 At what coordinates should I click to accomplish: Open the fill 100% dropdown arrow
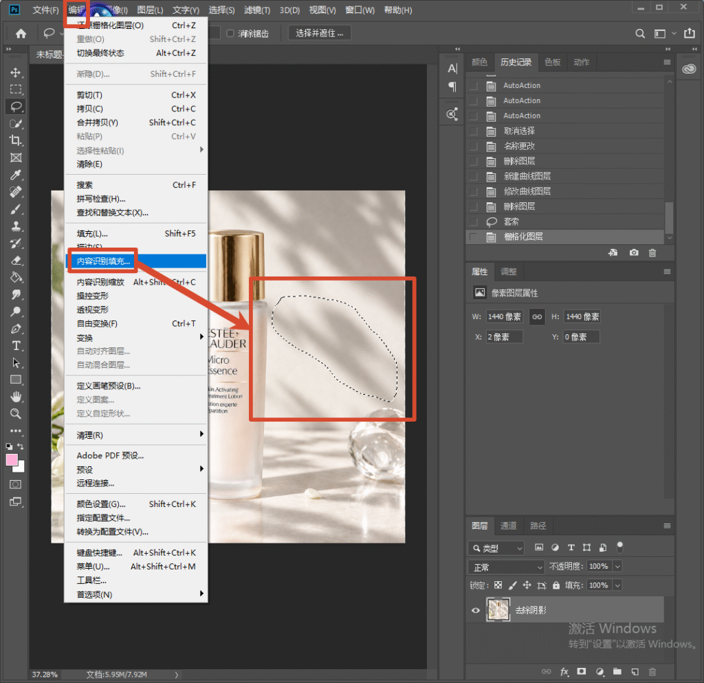(617, 585)
